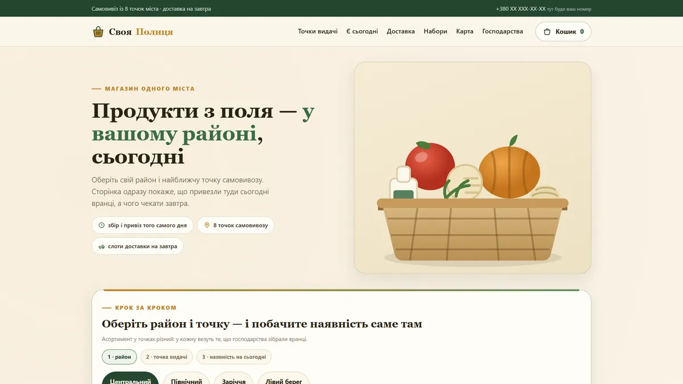683x384 pixels.
Task: Click the '8 точок самовивозу' chip
Action: 236,225
